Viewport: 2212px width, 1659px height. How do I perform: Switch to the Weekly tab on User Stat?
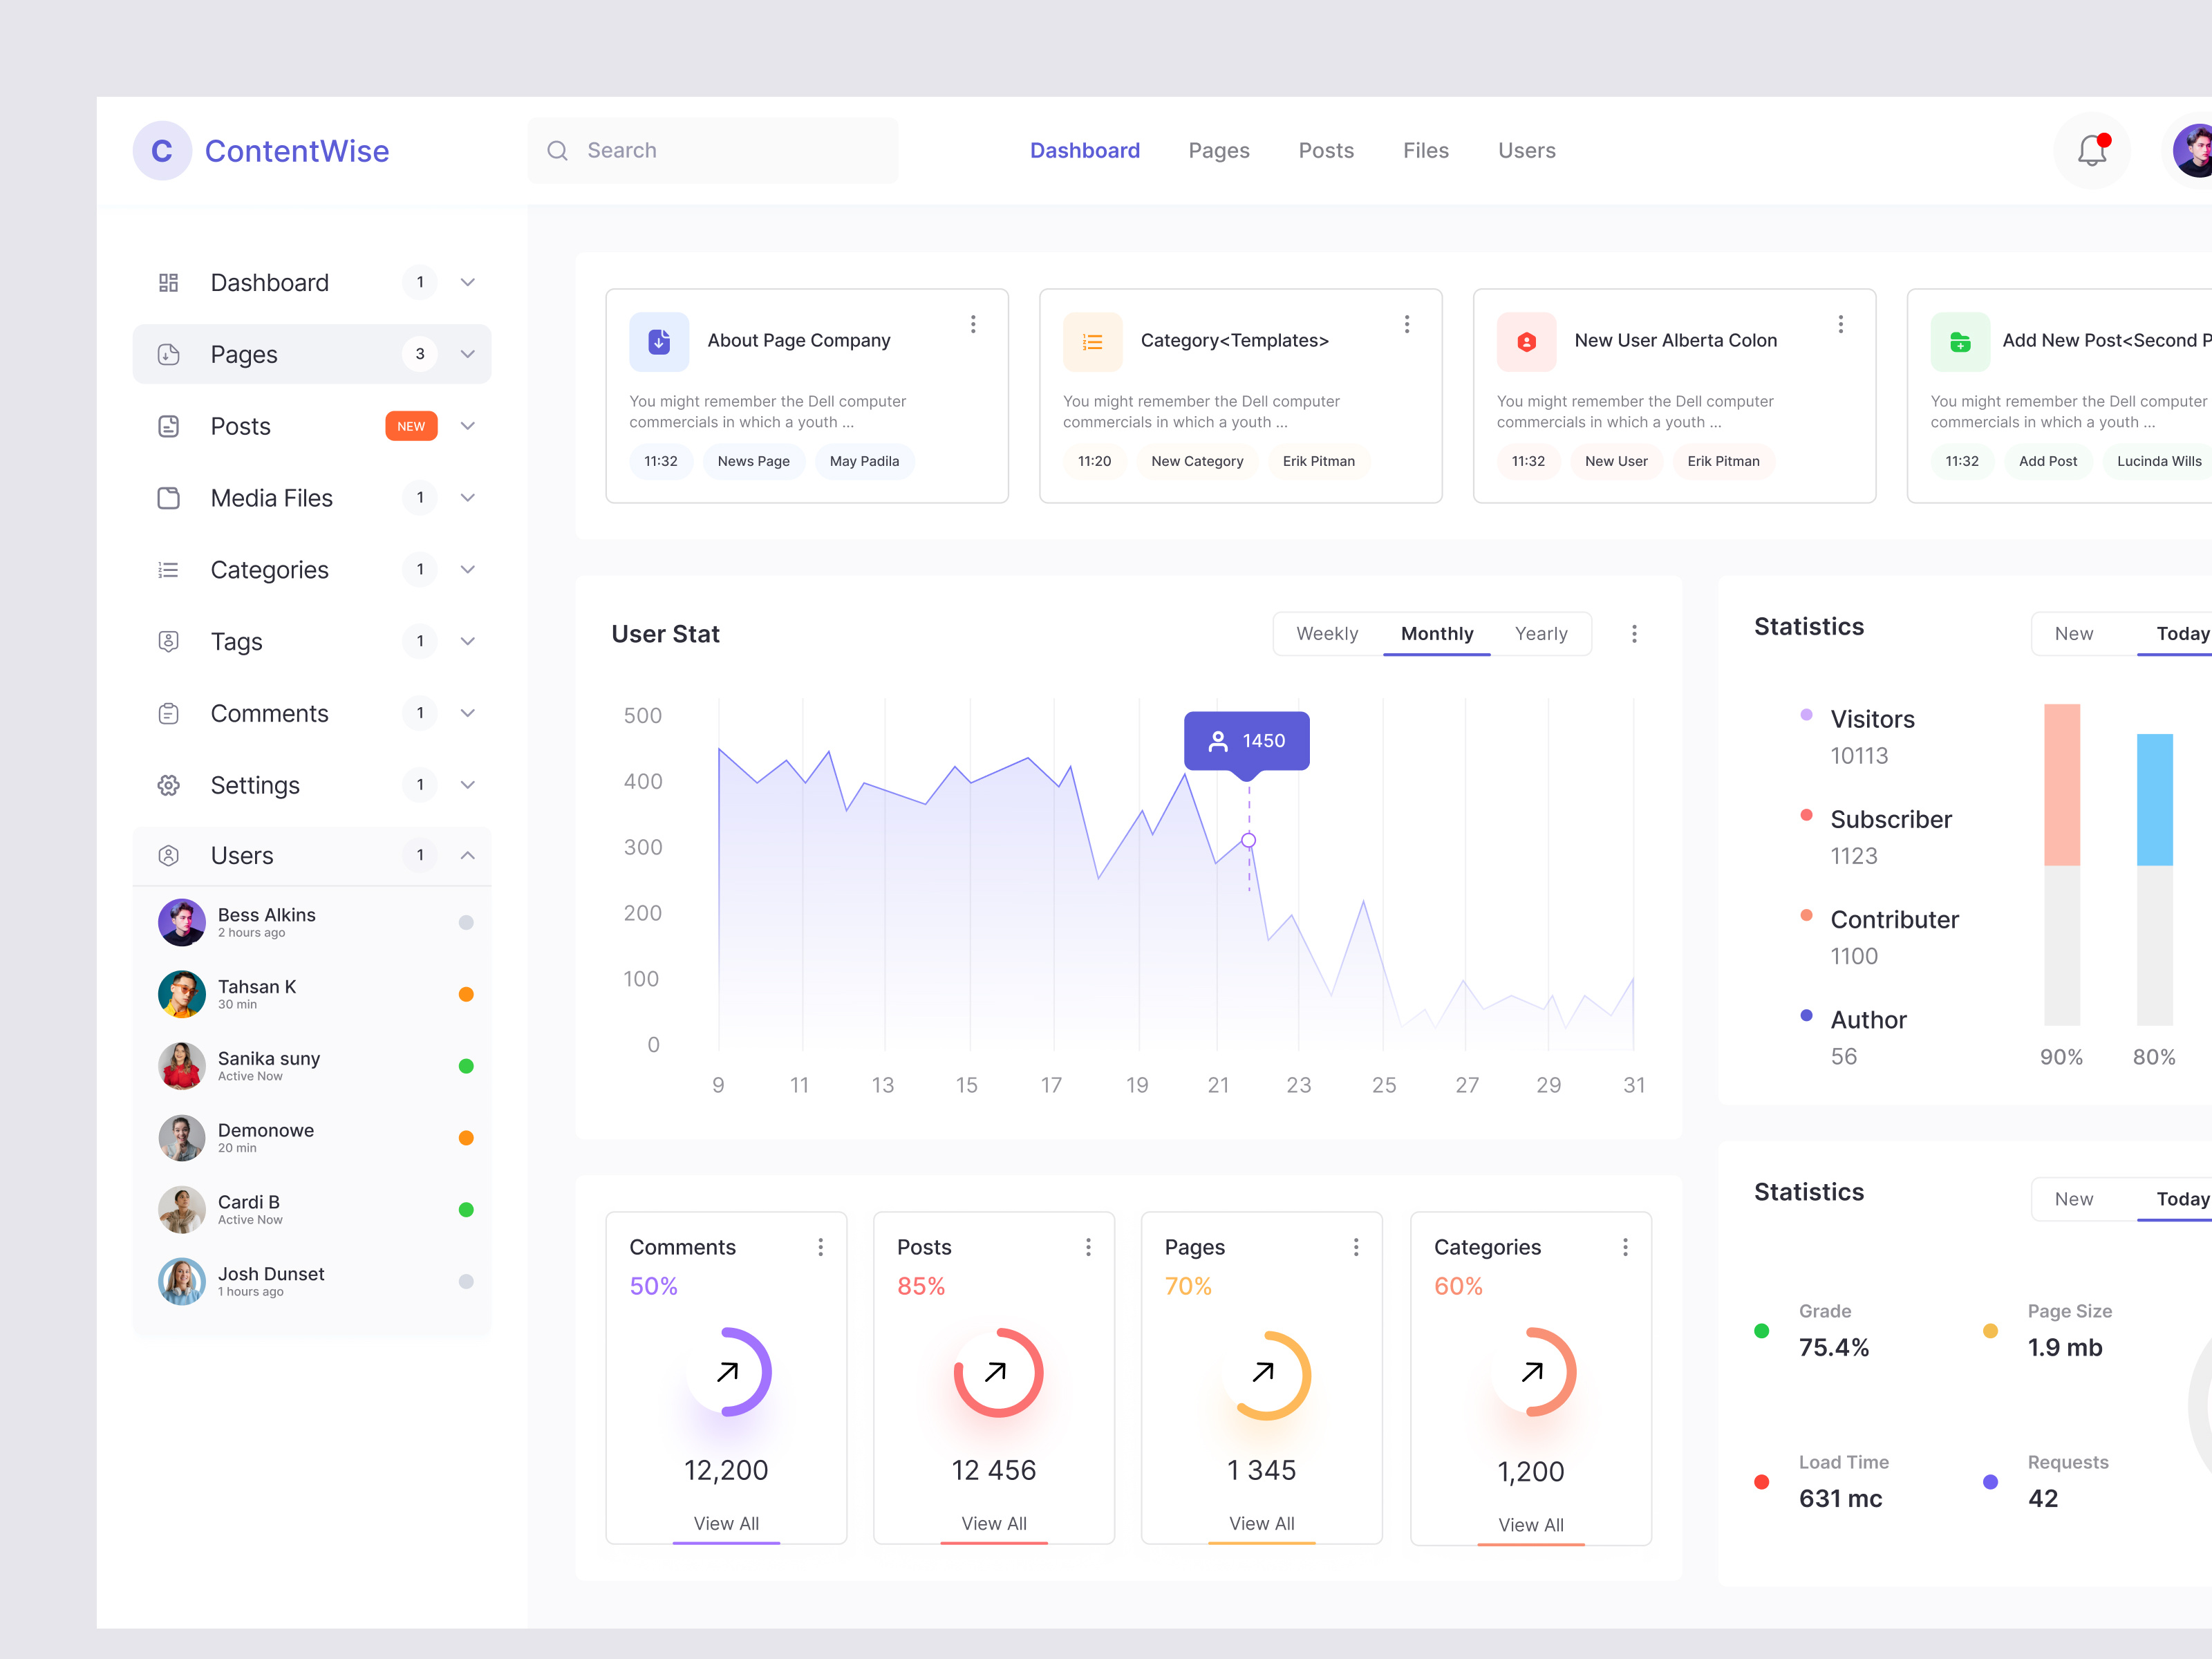click(x=1328, y=633)
